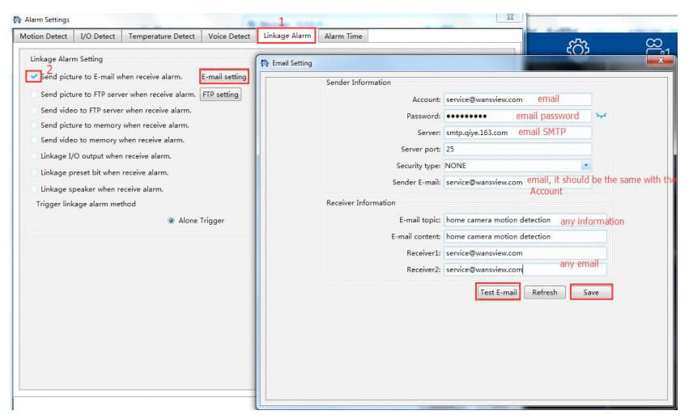
Task: Switch to the I/O Detect tab
Action: pos(97,36)
